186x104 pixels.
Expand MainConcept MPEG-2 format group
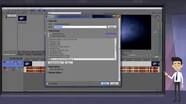click(x=49, y=40)
